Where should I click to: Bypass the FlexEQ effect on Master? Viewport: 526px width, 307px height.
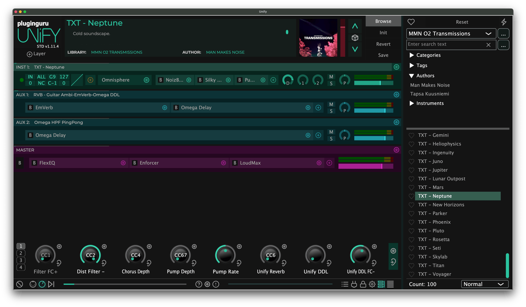coord(34,163)
